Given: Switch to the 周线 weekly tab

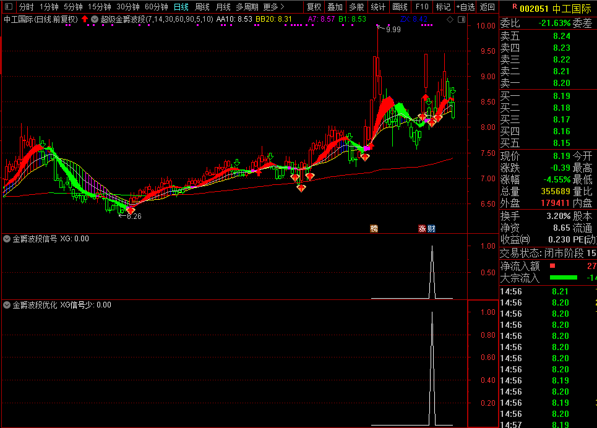Looking at the screenshot, I should coord(202,7).
